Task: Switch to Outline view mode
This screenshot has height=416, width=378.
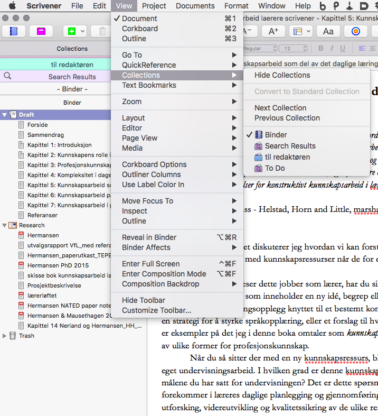Action: (x=177, y=39)
